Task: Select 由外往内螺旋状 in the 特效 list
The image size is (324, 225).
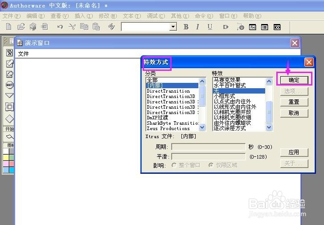Action: [239, 123]
